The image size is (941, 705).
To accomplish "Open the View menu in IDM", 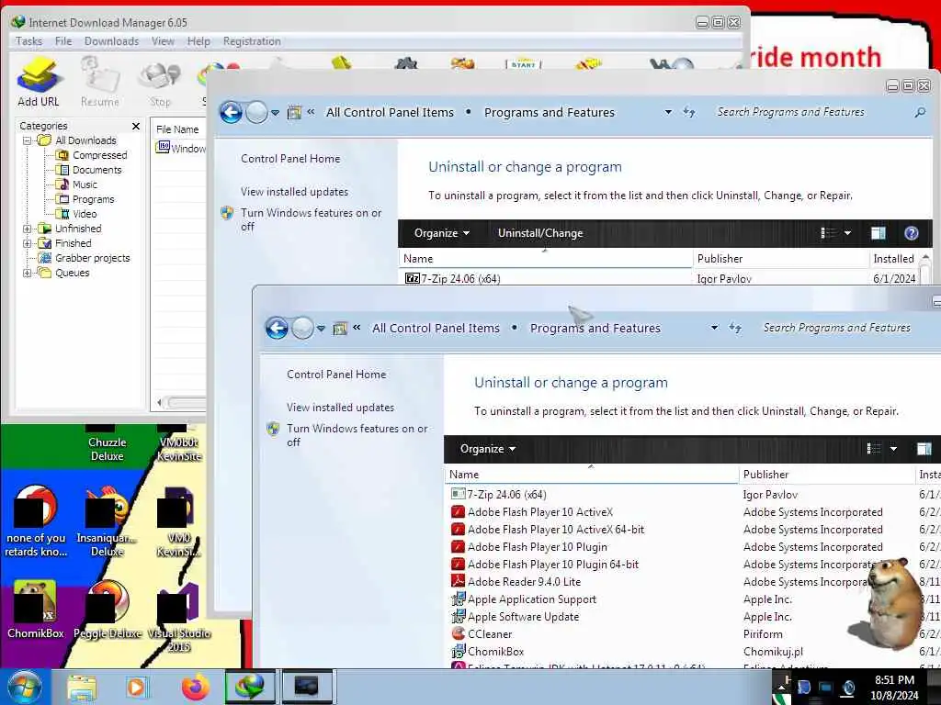I will (x=163, y=41).
